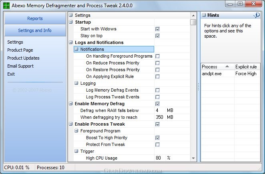Check Log Memory Defrag Events
This screenshot has height=174, width=265.
pos(157,90)
